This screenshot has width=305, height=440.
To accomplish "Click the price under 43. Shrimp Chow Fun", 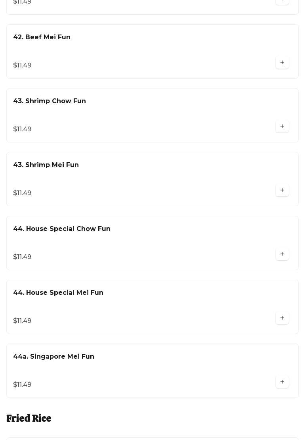I will 22,129.
